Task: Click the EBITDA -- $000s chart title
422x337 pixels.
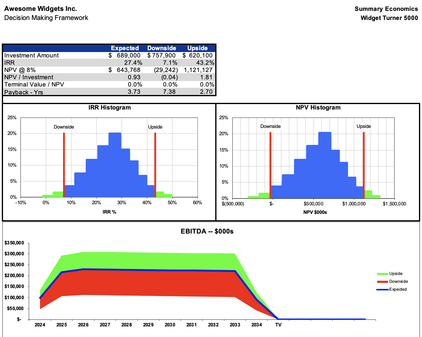Action: [207, 231]
